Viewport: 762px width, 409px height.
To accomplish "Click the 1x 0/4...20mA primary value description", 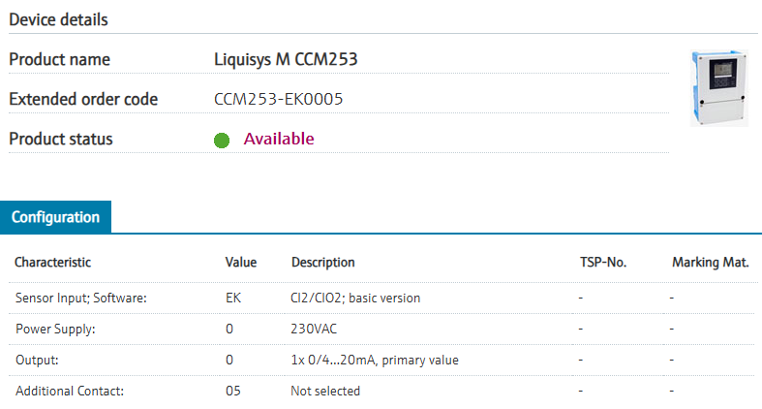I will [374, 360].
